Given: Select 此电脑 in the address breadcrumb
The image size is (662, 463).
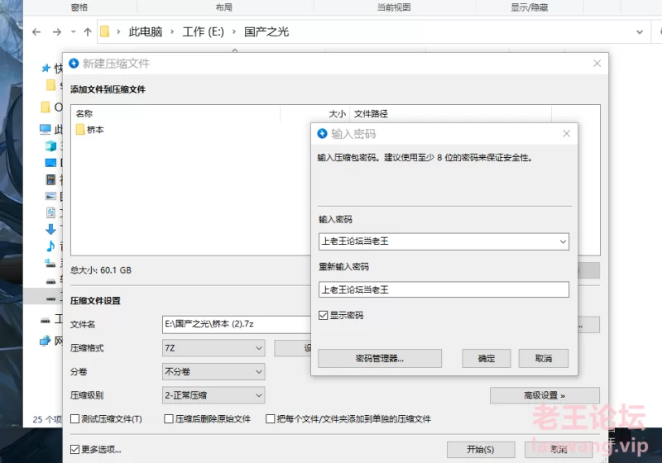Looking at the screenshot, I should click(146, 31).
